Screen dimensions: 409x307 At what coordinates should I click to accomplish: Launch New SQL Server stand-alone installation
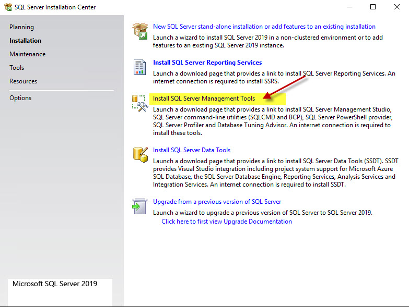pos(264,27)
